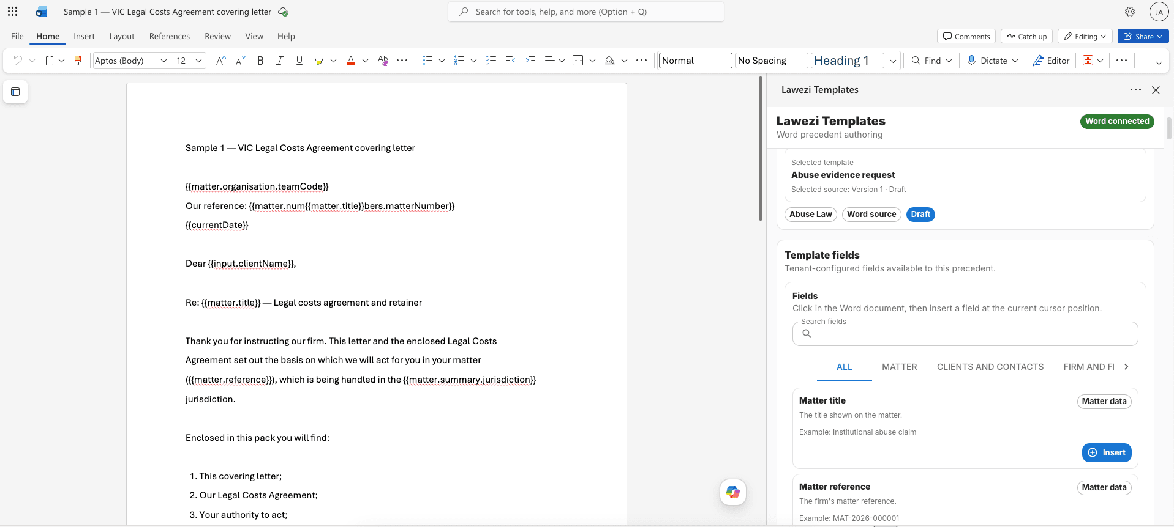Decrease paragraph indent

(x=510, y=61)
